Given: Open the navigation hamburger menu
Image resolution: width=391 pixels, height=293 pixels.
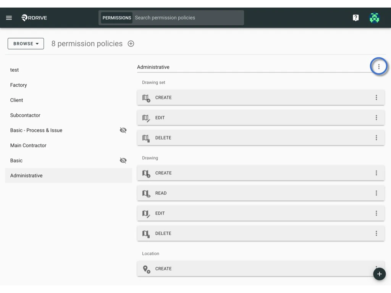Looking at the screenshot, I should [9, 18].
